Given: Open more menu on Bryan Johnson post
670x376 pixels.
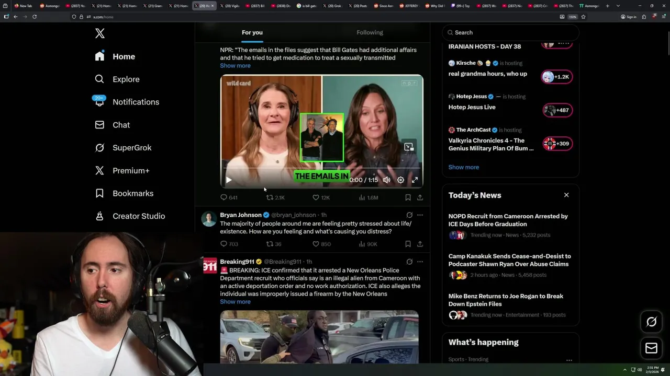Looking at the screenshot, I should 420,215.
